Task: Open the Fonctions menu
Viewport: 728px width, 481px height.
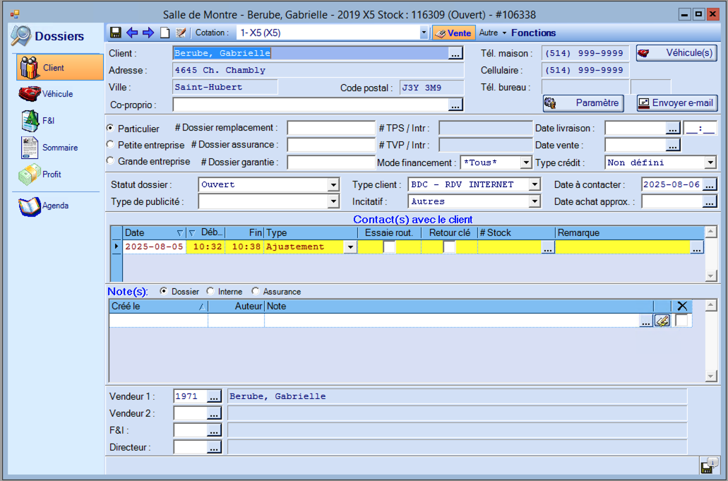Action: coord(533,32)
